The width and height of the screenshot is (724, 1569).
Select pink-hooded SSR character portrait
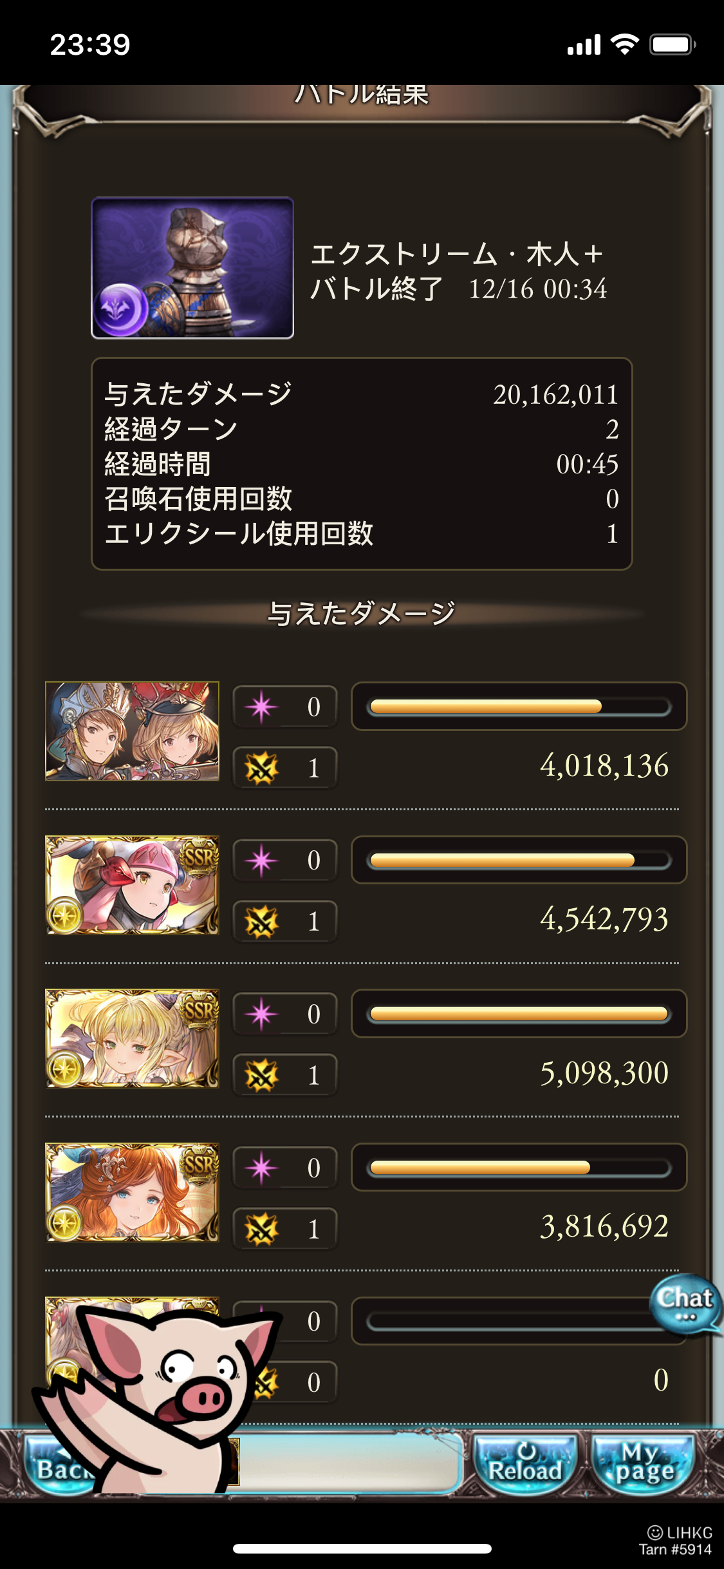point(132,885)
